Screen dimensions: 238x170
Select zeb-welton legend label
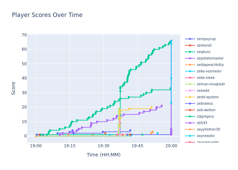205,110
